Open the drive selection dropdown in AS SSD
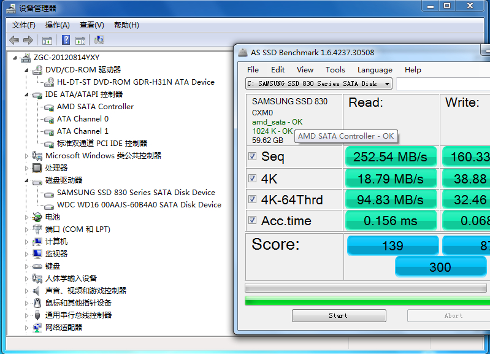 tap(387, 84)
